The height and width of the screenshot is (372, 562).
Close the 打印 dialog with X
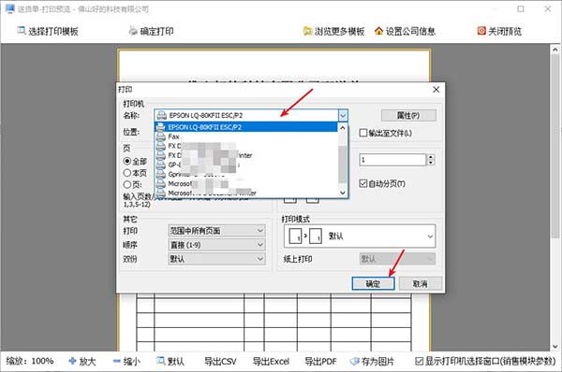[436, 90]
